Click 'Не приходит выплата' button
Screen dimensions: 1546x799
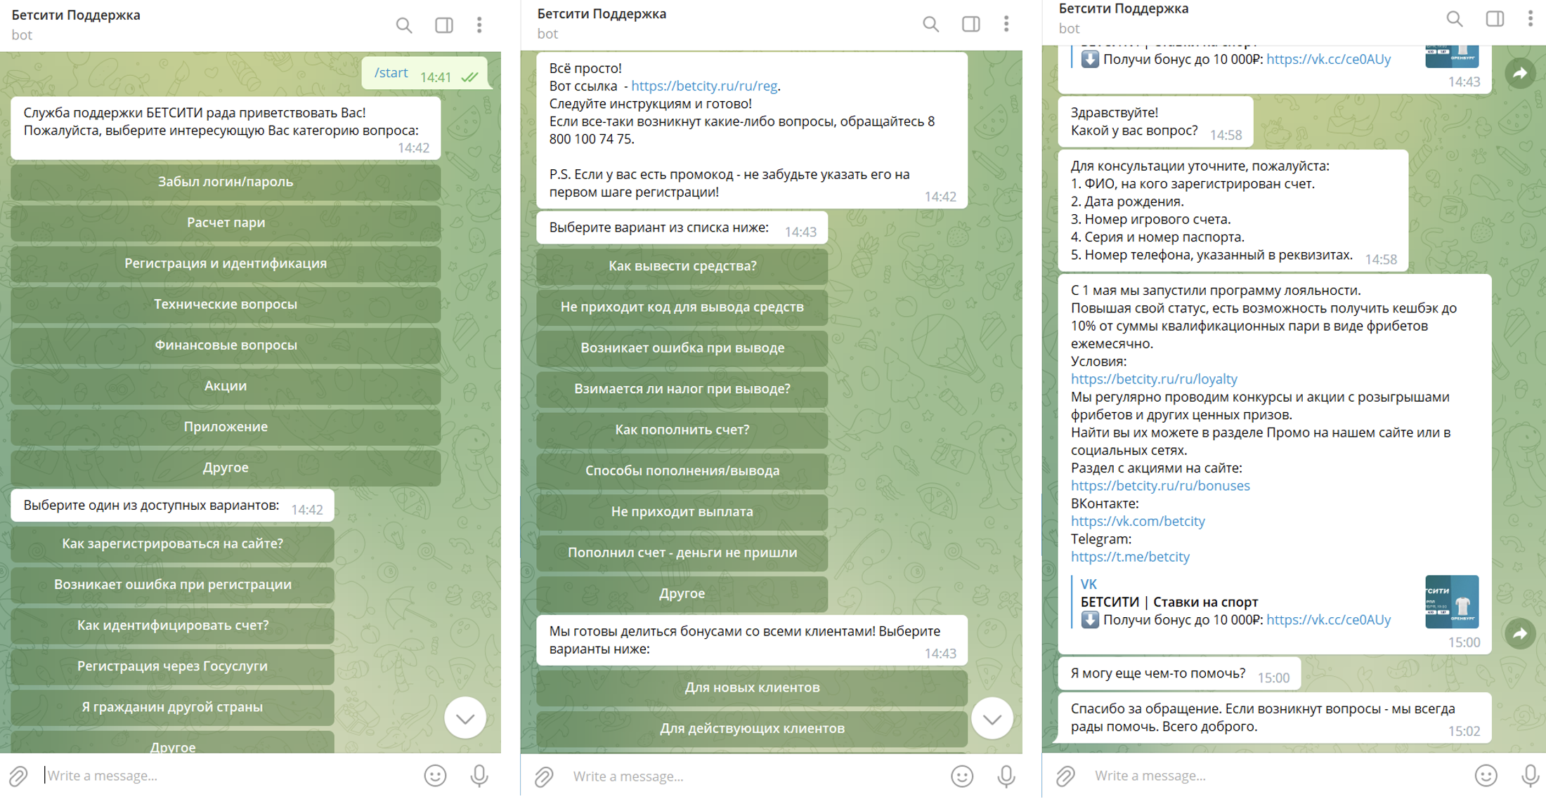pyautogui.click(x=682, y=511)
